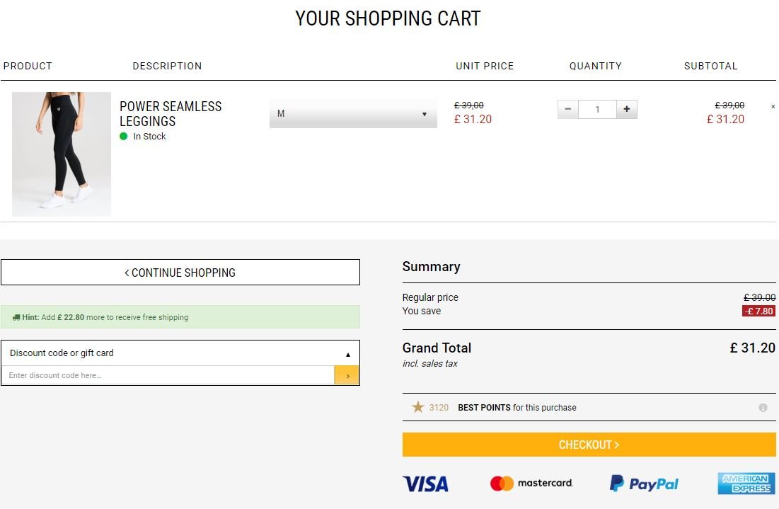Click the PRODUCT column header
779x509 pixels.
(28, 66)
